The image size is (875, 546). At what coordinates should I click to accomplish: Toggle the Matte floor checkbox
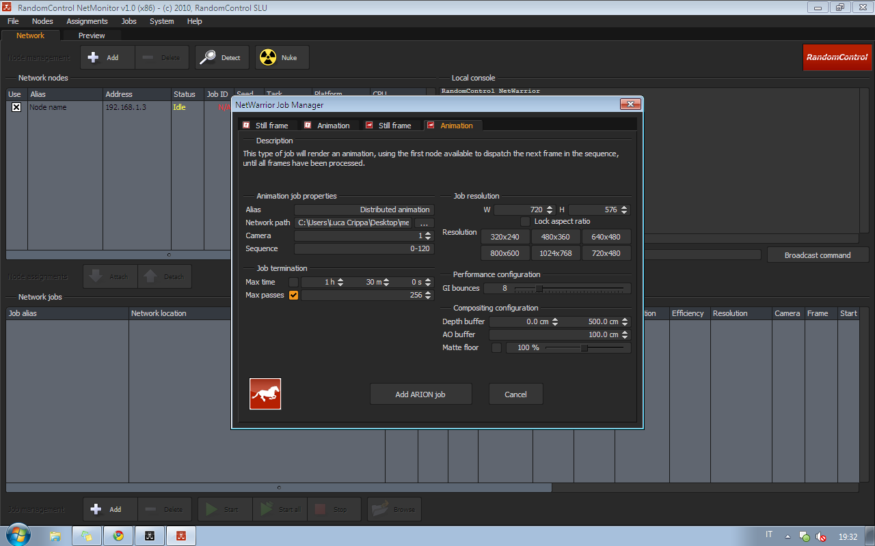pyautogui.click(x=496, y=347)
